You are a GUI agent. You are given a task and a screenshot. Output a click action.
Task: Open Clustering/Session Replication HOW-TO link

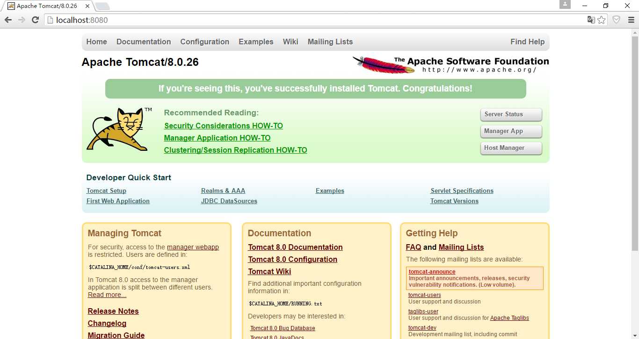point(235,150)
